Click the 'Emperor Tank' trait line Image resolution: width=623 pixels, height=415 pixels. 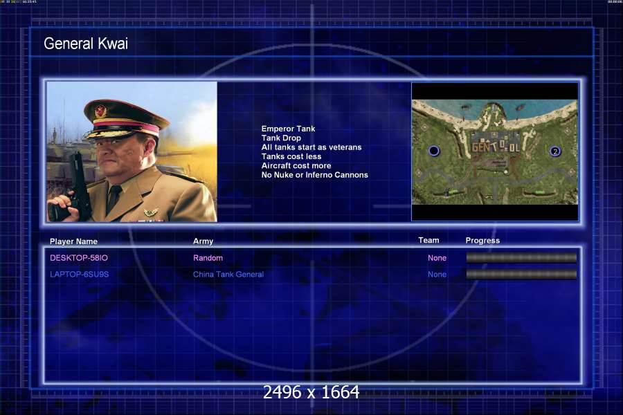(x=288, y=129)
